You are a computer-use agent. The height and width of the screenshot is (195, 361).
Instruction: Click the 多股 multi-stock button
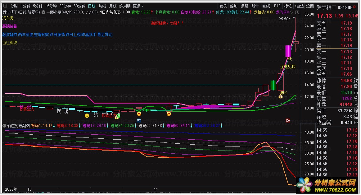coord(244,6)
